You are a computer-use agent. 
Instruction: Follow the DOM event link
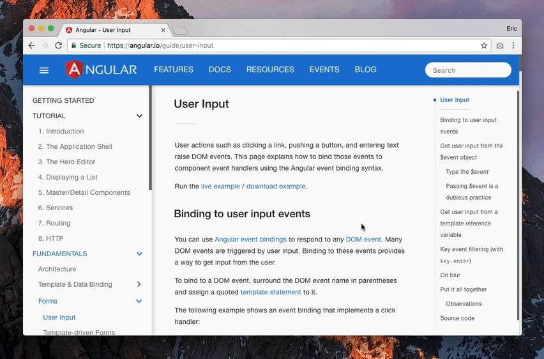click(363, 240)
